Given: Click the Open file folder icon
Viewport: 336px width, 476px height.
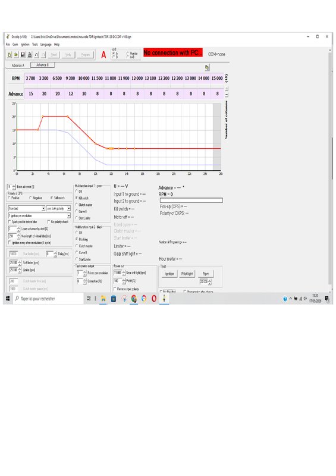Looking at the screenshot, I should [16, 55].
